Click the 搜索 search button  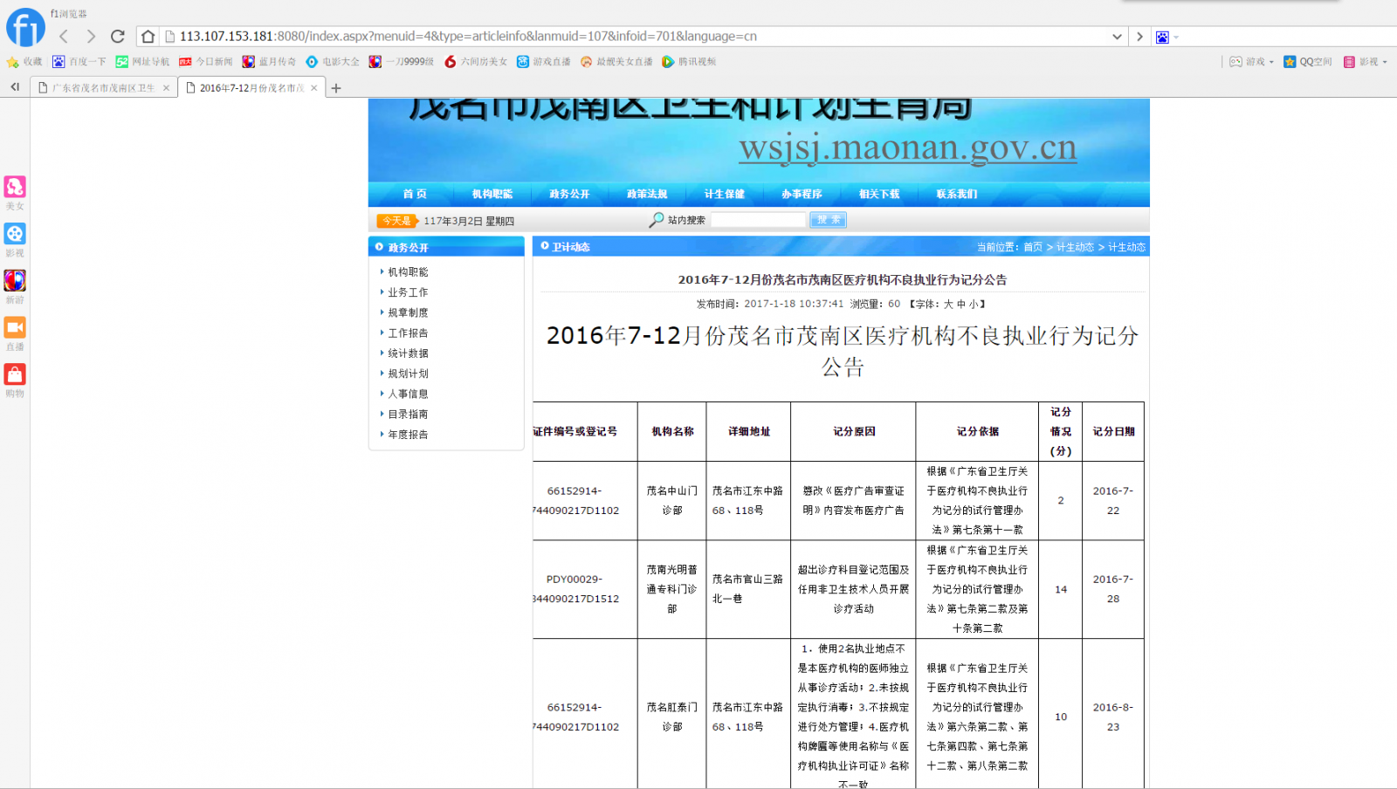(828, 220)
